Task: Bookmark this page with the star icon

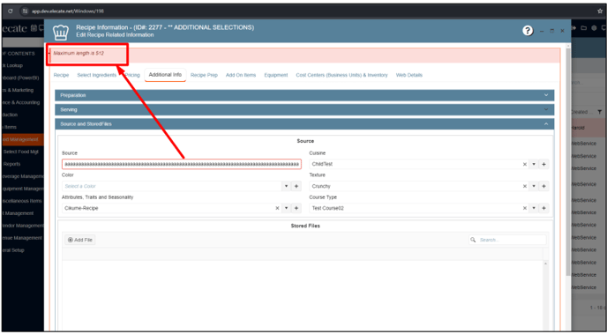Action: (600, 11)
